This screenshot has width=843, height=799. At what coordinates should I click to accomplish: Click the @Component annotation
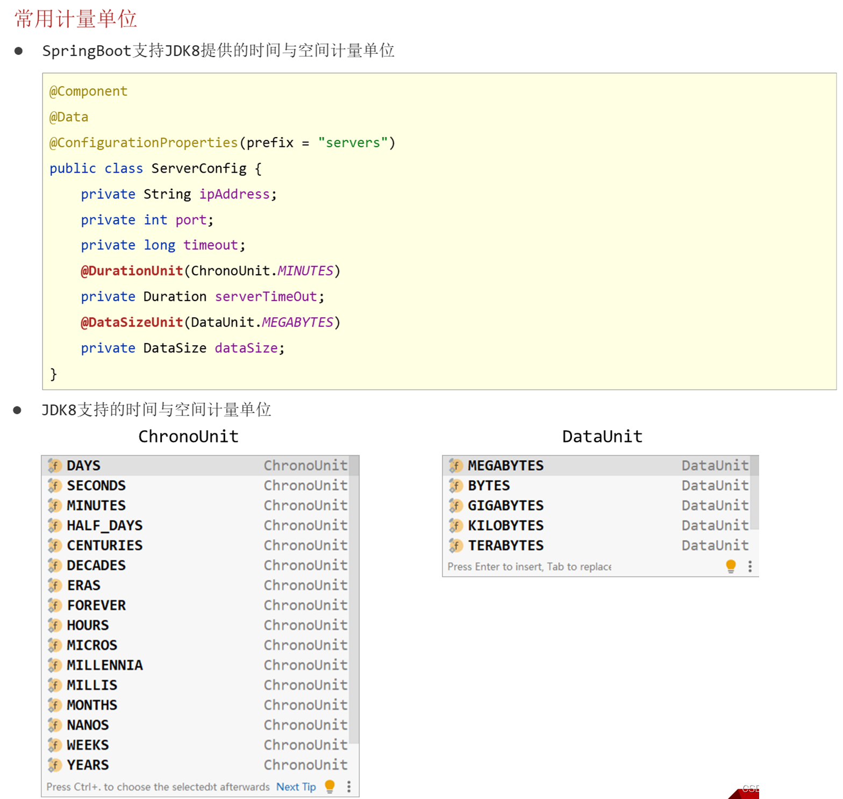pyautogui.click(x=88, y=91)
